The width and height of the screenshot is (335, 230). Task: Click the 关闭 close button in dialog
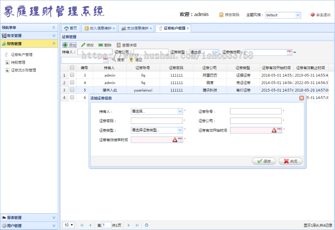[x=290, y=161]
